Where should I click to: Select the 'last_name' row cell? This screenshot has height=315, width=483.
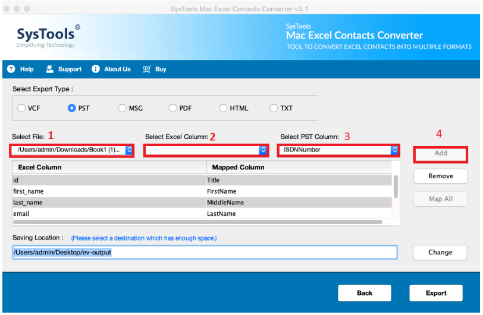click(109, 203)
